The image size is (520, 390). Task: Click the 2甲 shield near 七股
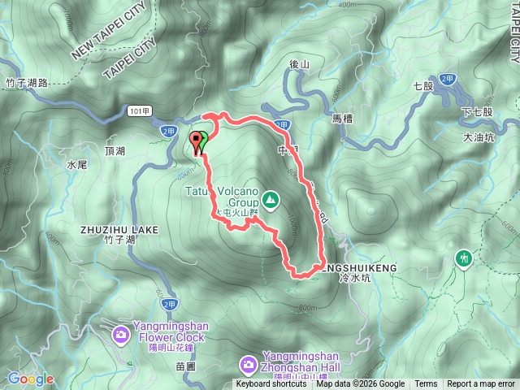[x=448, y=80]
